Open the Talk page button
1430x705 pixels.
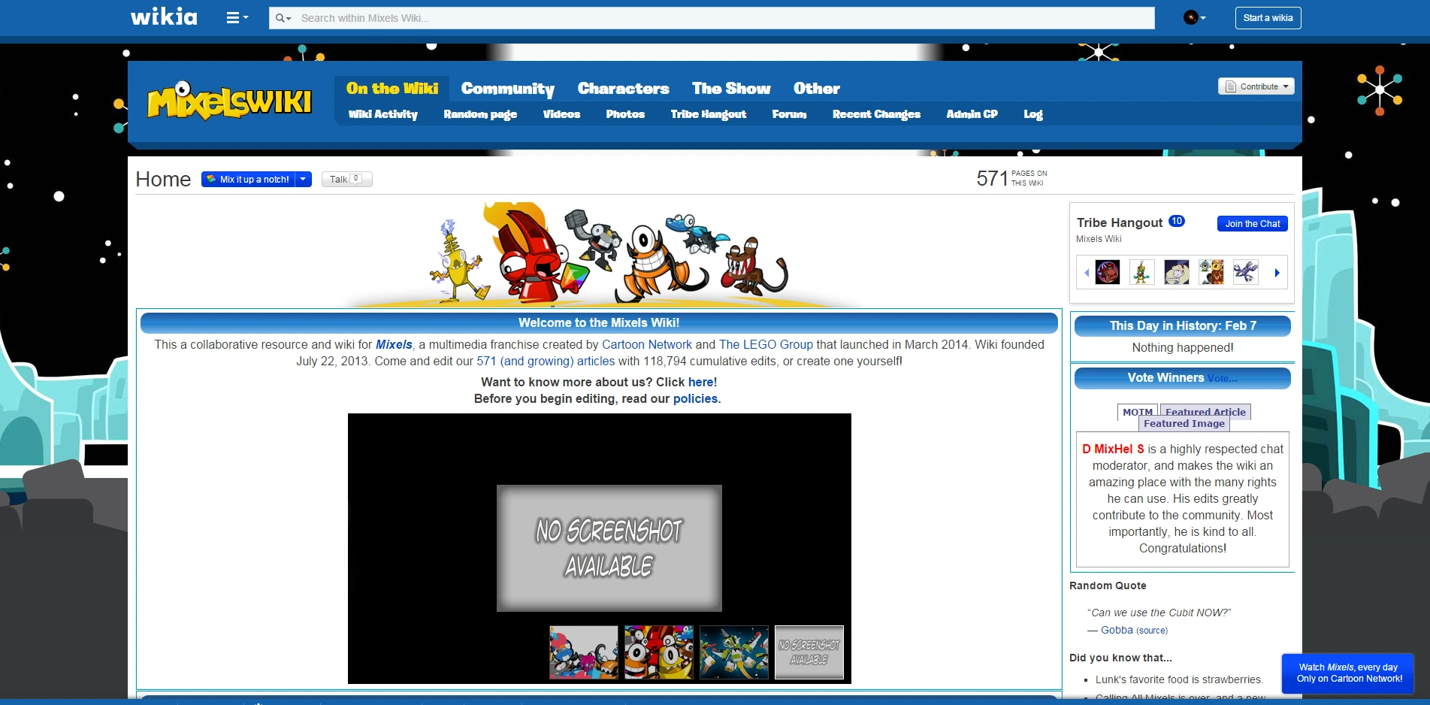346,180
